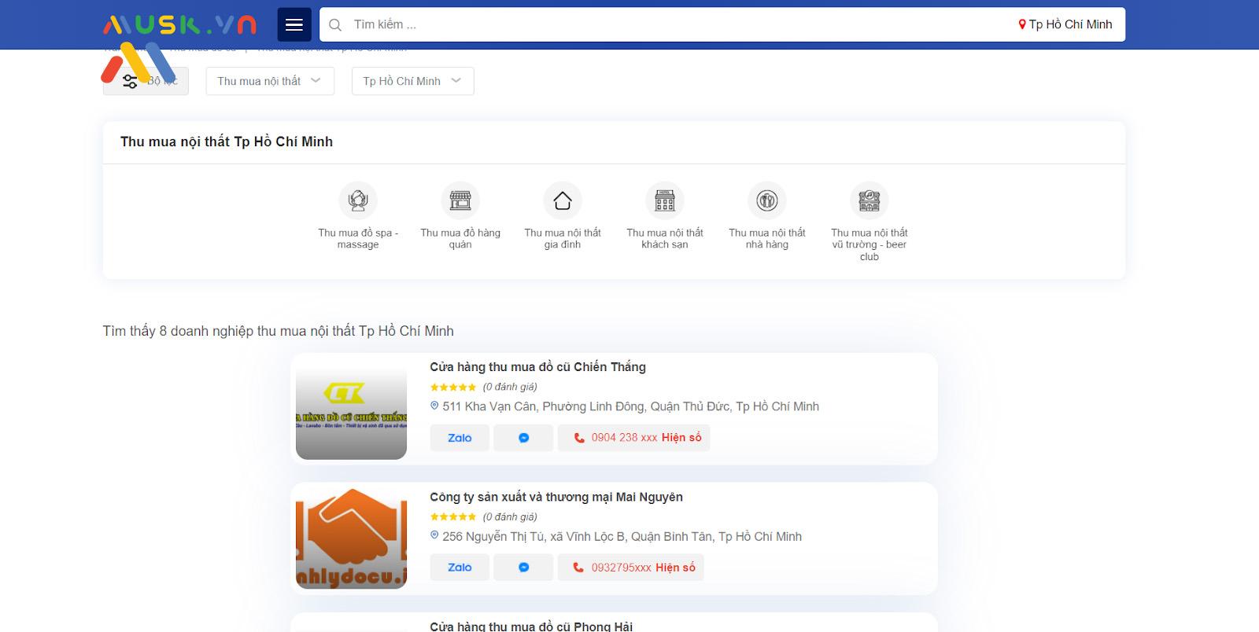
Task: Reveal number 0932795xxx with Hiện số
Action: click(x=675, y=568)
